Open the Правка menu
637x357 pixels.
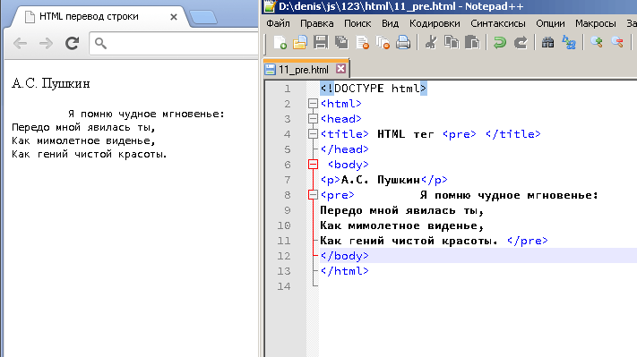[x=317, y=23]
